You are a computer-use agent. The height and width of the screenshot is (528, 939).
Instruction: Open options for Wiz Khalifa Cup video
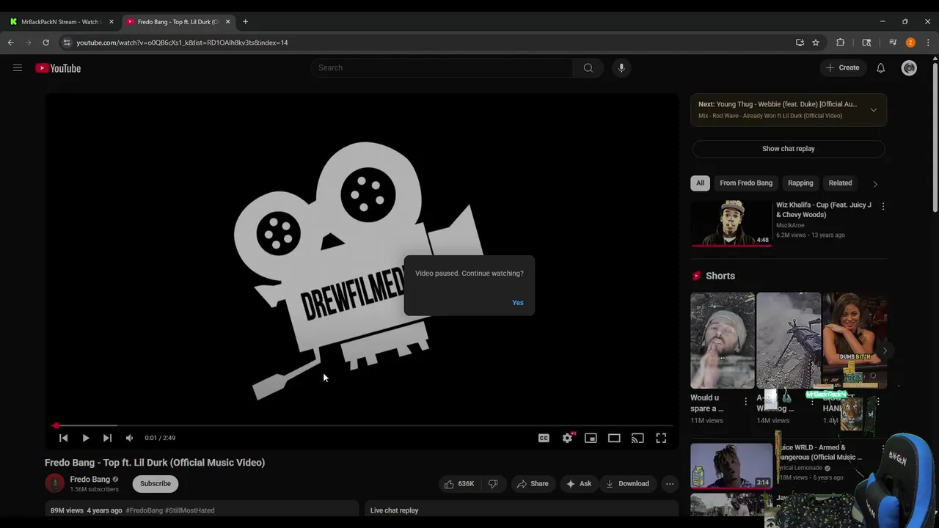coord(883,207)
